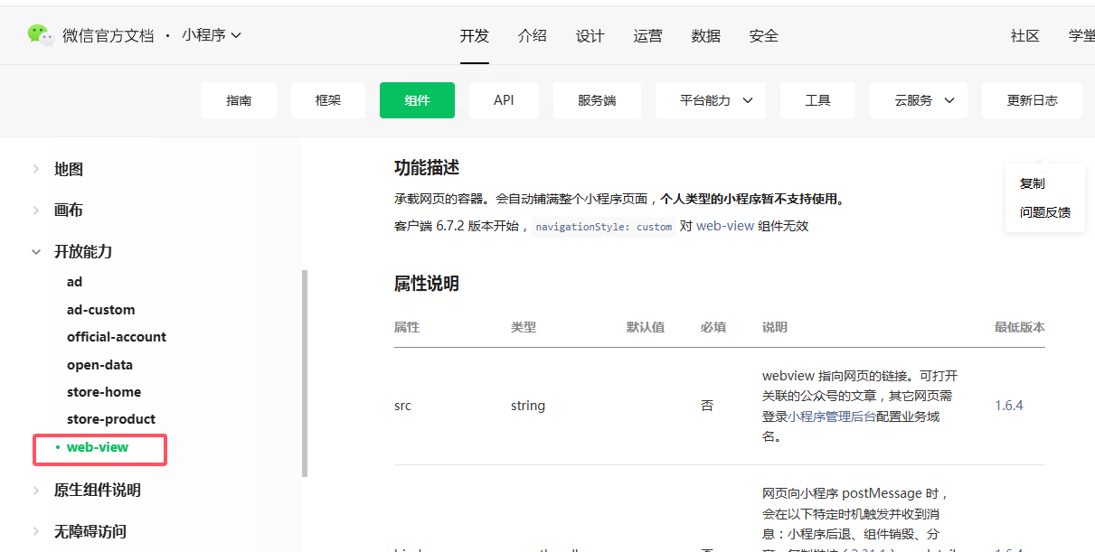Click the src attribute cell

pyautogui.click(x=403, y=406)
